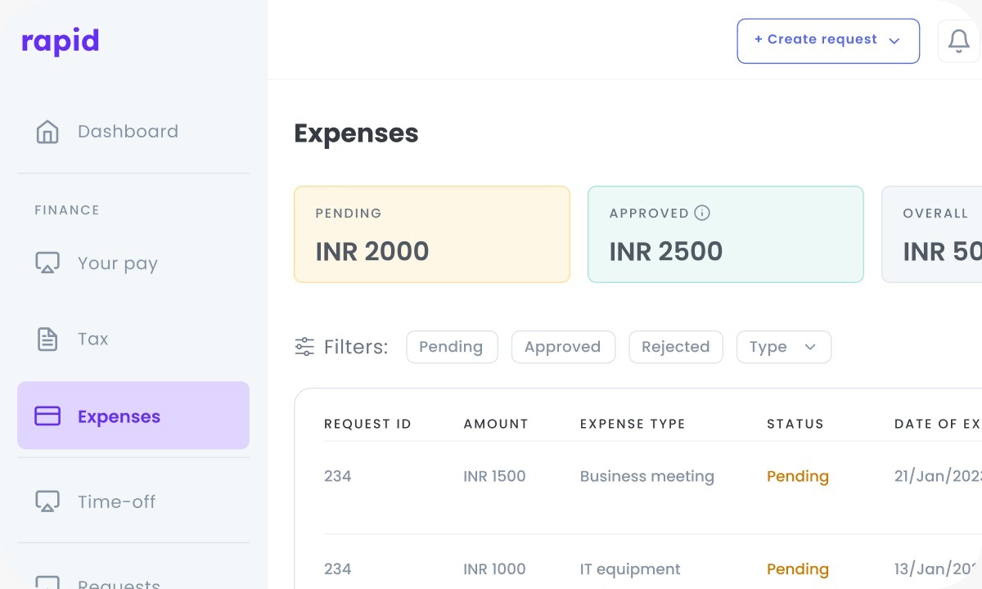Click the Your pay icon
The image size is (982, 589).
(x=47, y=263)
